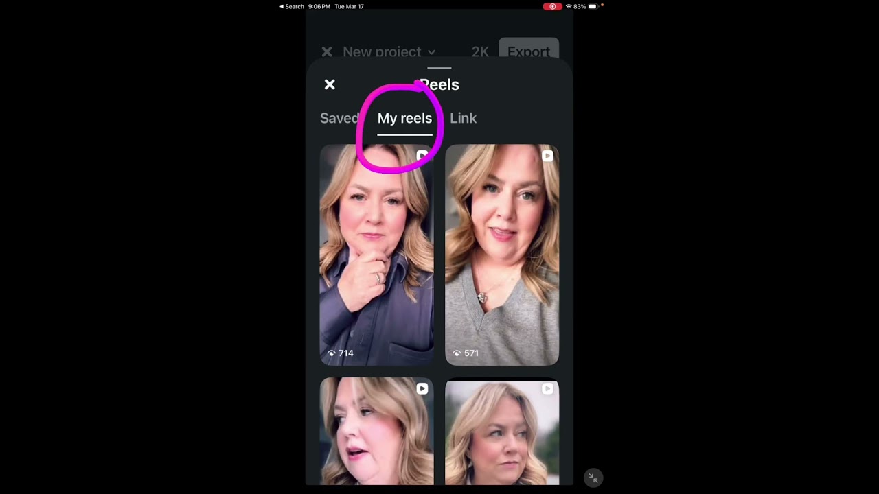Screen dimensions: 879x494
Task: Click the Export button
Action: click(529, 51)
